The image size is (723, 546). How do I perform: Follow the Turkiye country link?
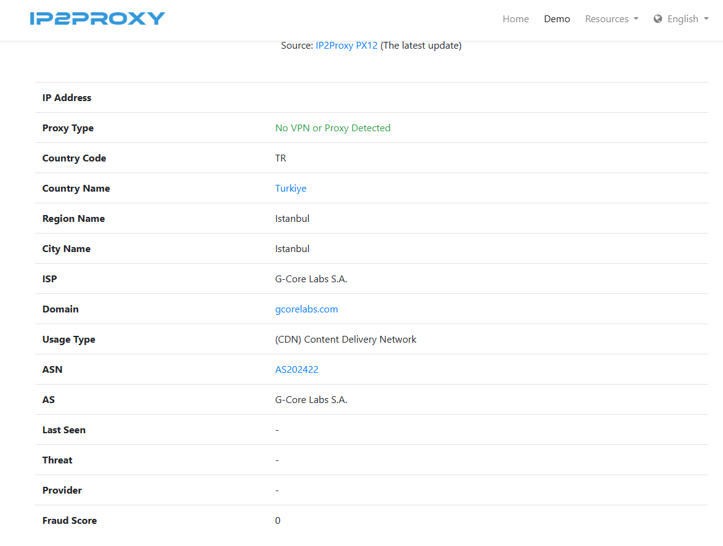[291, 188]
